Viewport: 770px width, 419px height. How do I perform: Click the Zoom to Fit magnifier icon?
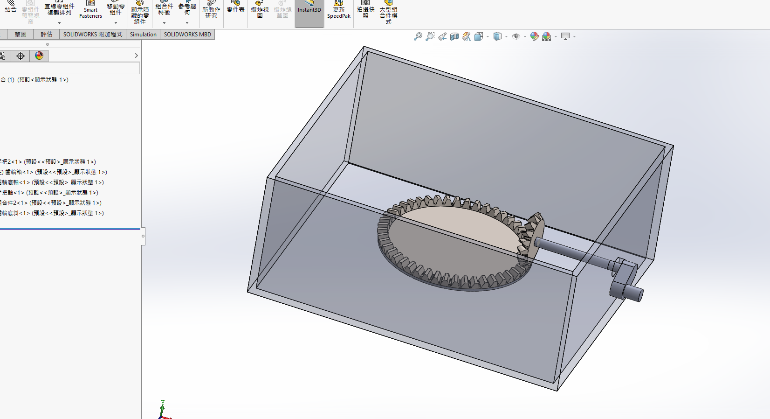pos(418,36)
